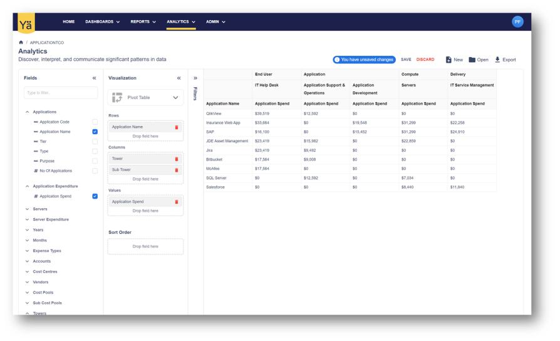This screenshot has width=560, height=341.
Task: Remove Sub Tower field from Columns
Action: (177, 170)
